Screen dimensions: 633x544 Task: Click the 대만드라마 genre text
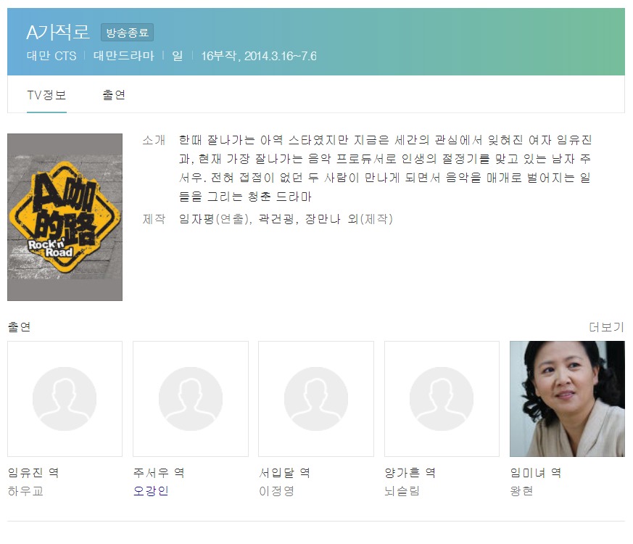pos(123,56)
